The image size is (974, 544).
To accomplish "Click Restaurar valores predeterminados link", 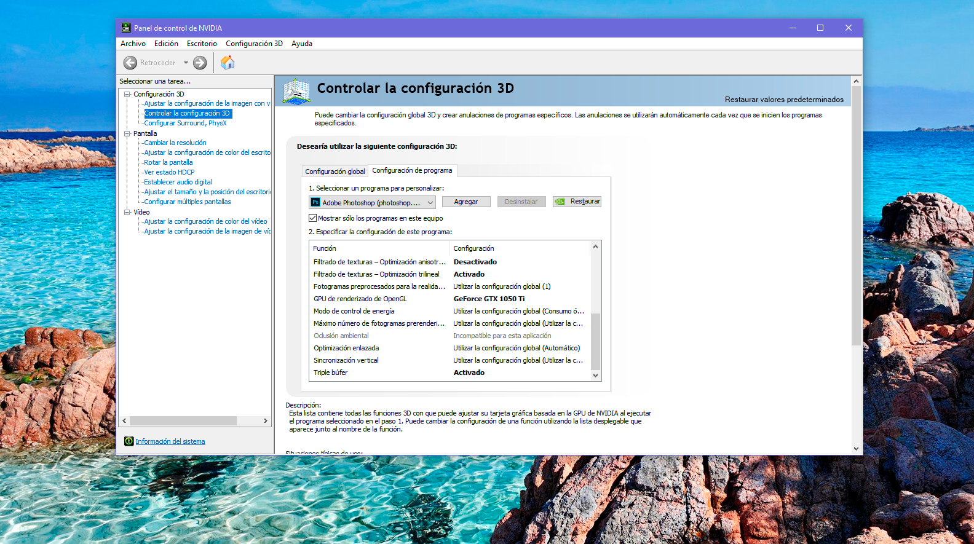I will point(784,100).
